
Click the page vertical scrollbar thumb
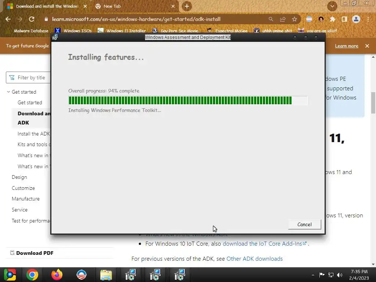tap(373, 103)
